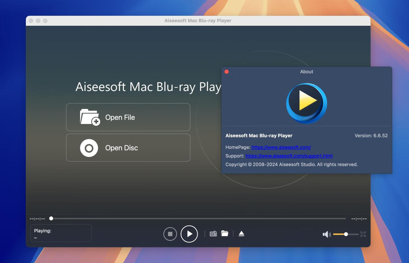The width and height of the screenshot is (409, 263).
Task: Click the large Aiseesoft Mac Blu-ray Player heading
Action: point(148,87)
